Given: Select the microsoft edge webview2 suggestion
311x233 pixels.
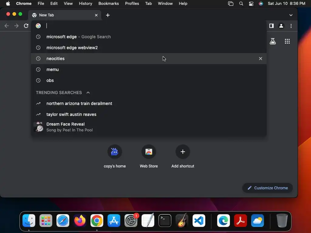Looking at the screenshot, I should (x=149, y=48).
